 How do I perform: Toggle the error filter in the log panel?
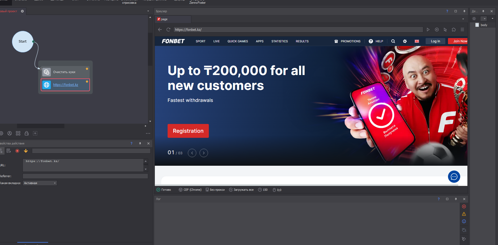(x=464, y=206)
